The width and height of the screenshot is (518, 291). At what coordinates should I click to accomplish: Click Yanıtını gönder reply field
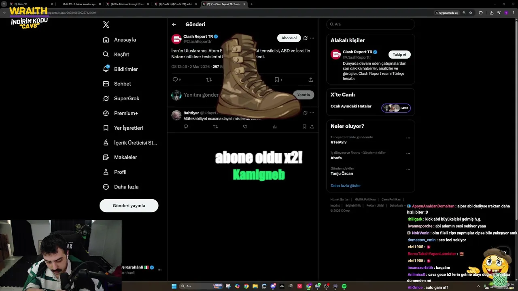(201, 95)
